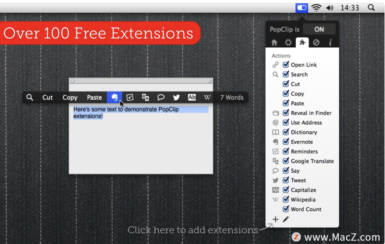Image resolution: width=385 pixels, height=244 pixels.
Task: Click magnifier icon beside Search in list
Action: point(275,74)
